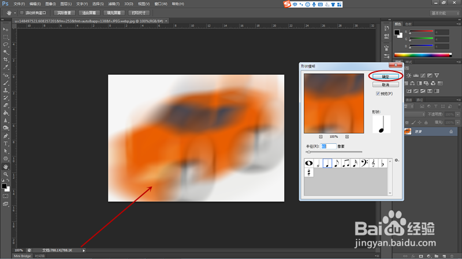Open the 3D menu
462x259 pixels.
128,4
